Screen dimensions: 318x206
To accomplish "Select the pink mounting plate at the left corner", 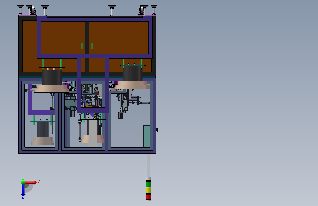I will click(x=28, y=15).
